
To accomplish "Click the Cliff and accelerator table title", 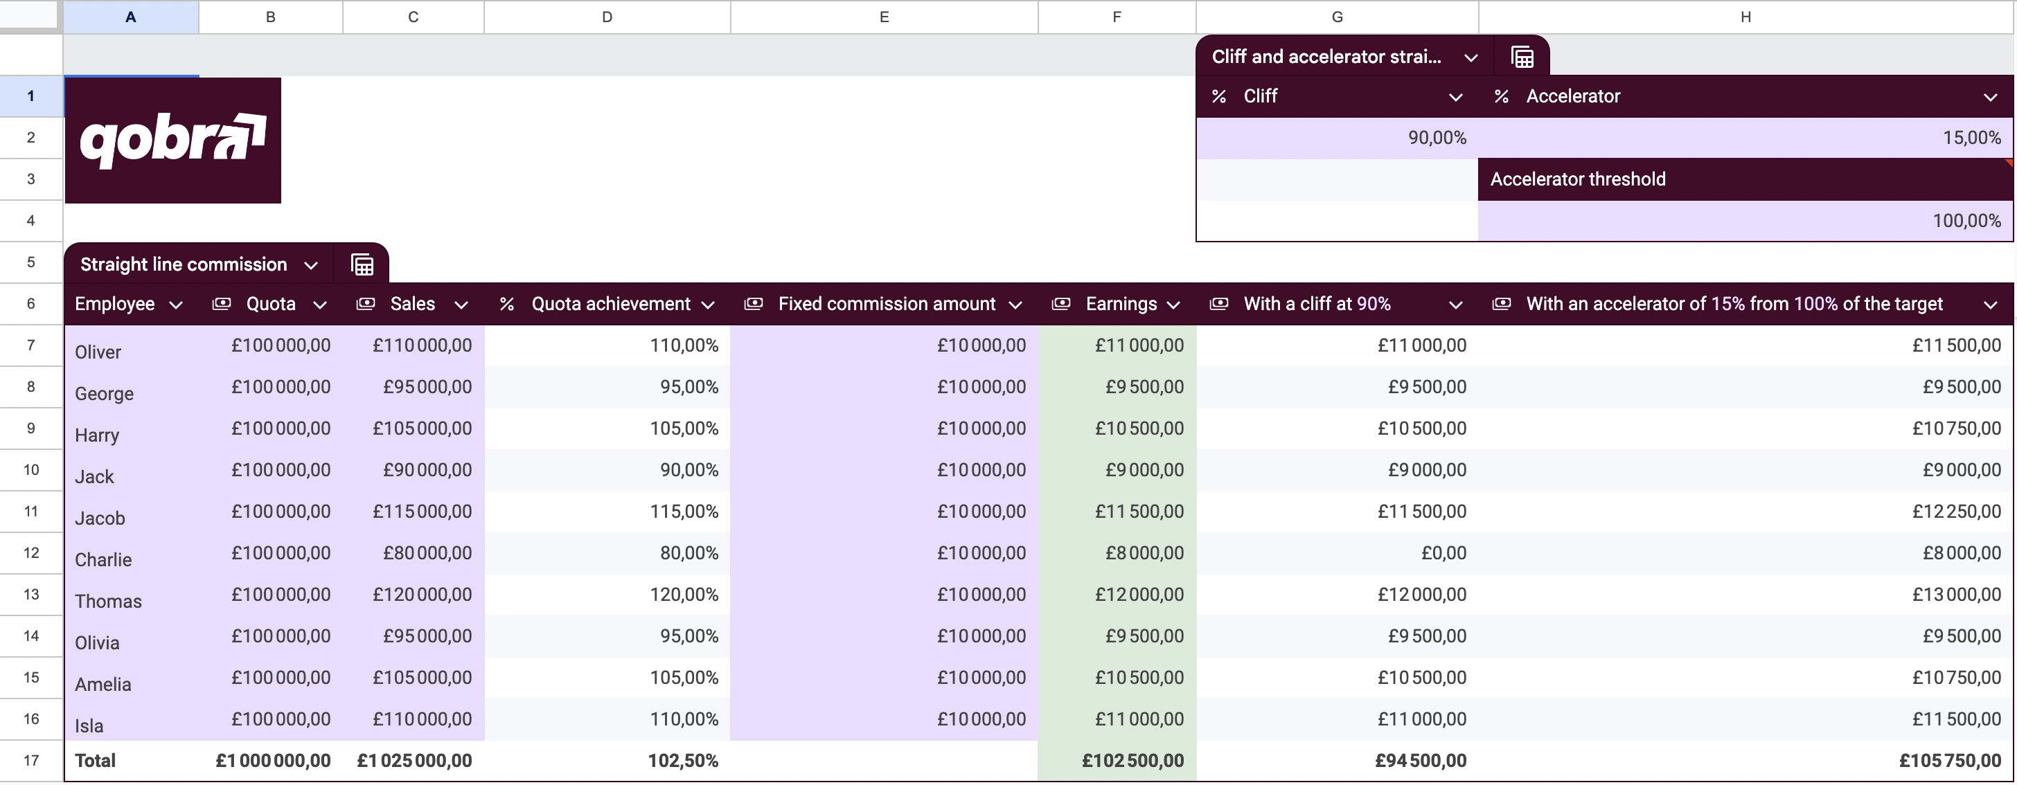I will 1326,57.
